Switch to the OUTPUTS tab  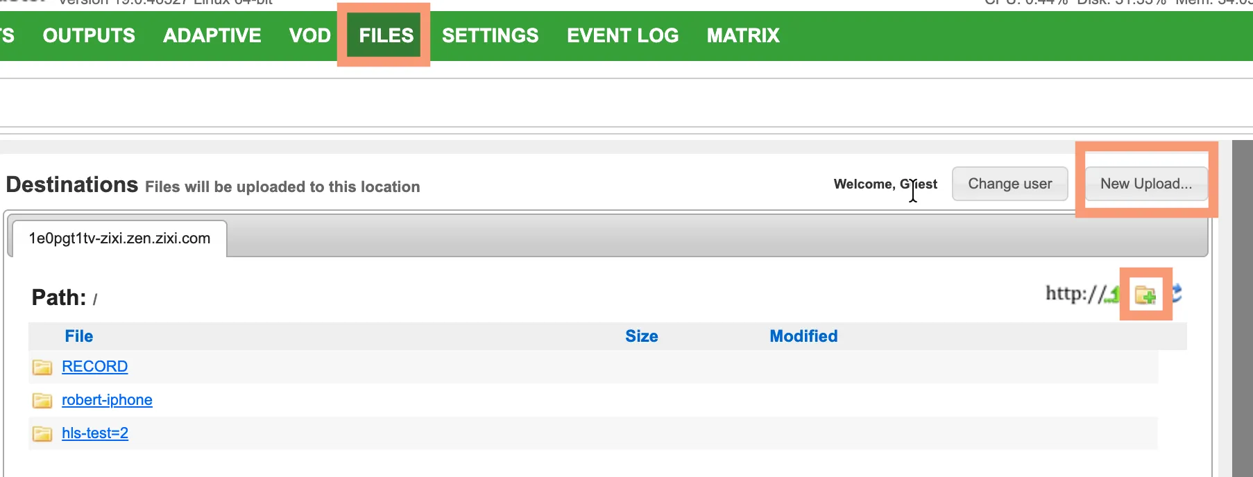point(89,35)
